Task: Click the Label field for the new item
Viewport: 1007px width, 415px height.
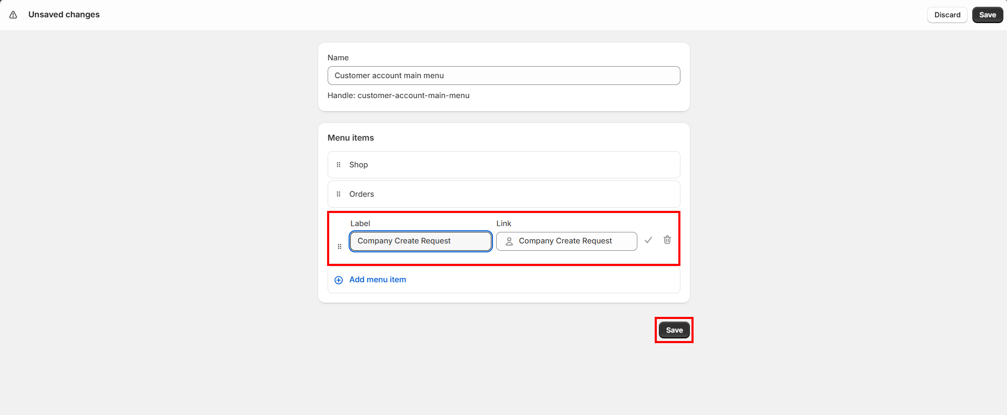Action: [420, 241]
